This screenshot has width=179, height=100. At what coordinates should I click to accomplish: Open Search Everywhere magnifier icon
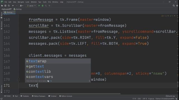click(x=174, y=6)
